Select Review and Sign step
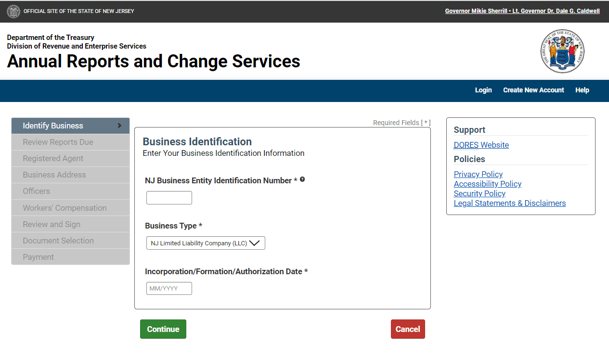Screen dimensions: 609x356 70,224
